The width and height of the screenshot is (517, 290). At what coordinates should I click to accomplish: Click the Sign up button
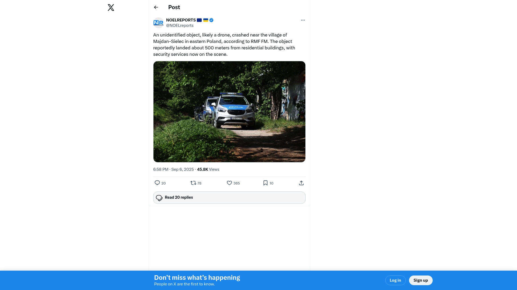click(421, 280)
